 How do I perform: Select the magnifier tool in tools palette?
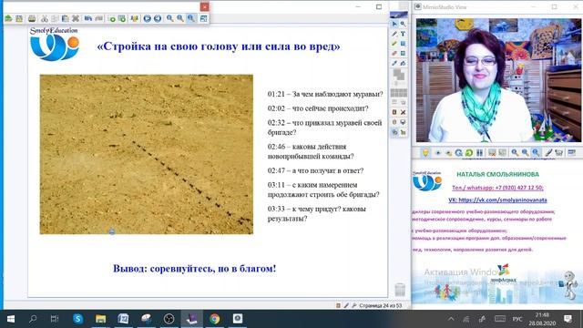pos(403,25)
